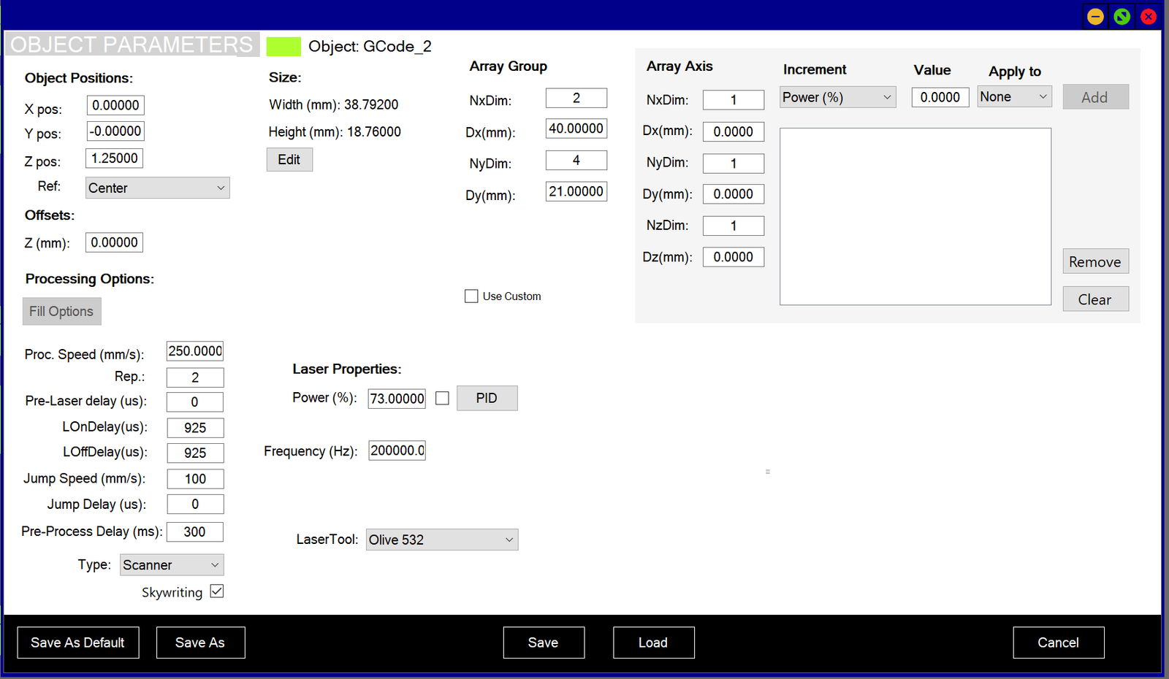Click the Array Group Dx(mm) field
The width and height of the screenshot is (1169, 679).
[x=576, y=128]
